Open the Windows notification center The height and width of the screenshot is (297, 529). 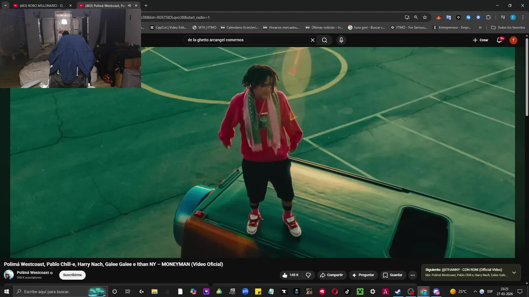[x=520, y=292]
